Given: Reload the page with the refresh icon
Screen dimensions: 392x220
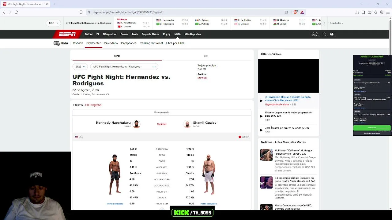Looking at the screenshot, I should click(16, 12).
